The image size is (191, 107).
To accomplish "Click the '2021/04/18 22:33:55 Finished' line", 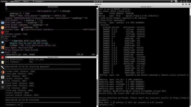I will pos(22,100).
